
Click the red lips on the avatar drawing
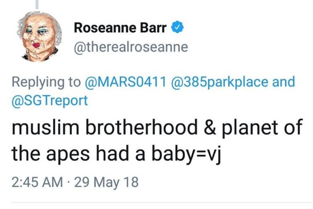[x=36, y=45]
